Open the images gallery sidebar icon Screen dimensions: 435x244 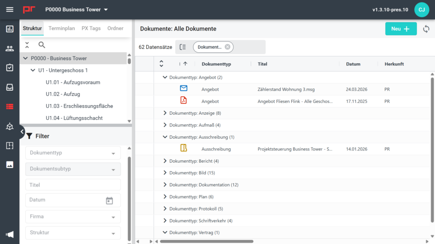10,164
